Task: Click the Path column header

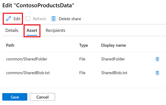Action: 10,45
